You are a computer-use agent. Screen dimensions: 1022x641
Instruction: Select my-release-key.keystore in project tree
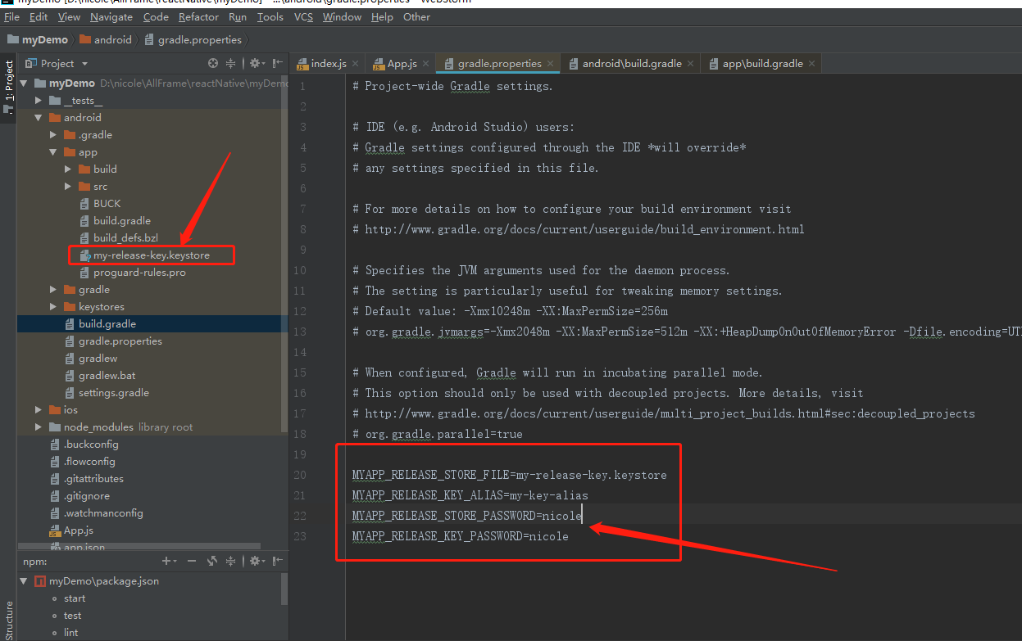pyautogui.click(x=152, y=255)
